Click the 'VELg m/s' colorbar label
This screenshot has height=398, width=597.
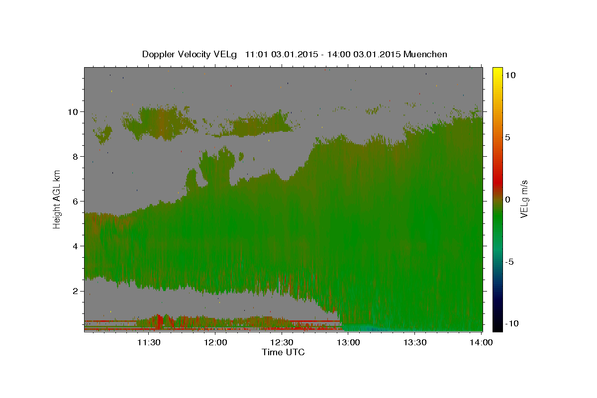(x=524, y=199)
